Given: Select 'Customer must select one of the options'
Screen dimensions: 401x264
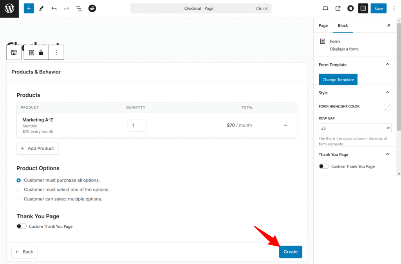Looking at the screenshot, I should coord(19,190).
